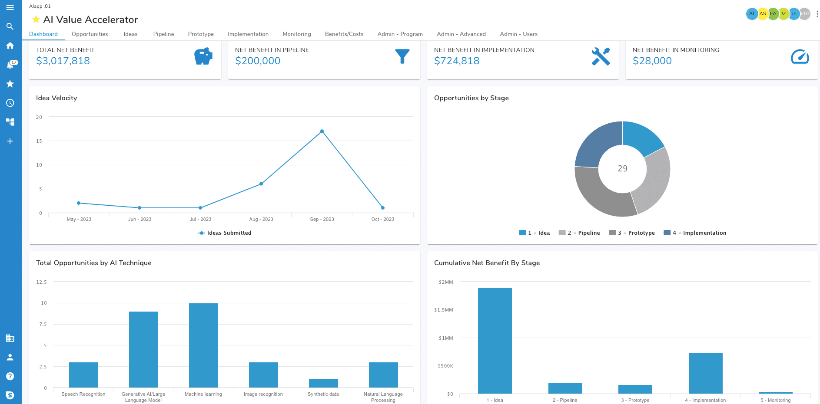Click the Total Net Benefit $3,017,818 value
The width and height of the screenshot is (820, 404).
(63, 61)
